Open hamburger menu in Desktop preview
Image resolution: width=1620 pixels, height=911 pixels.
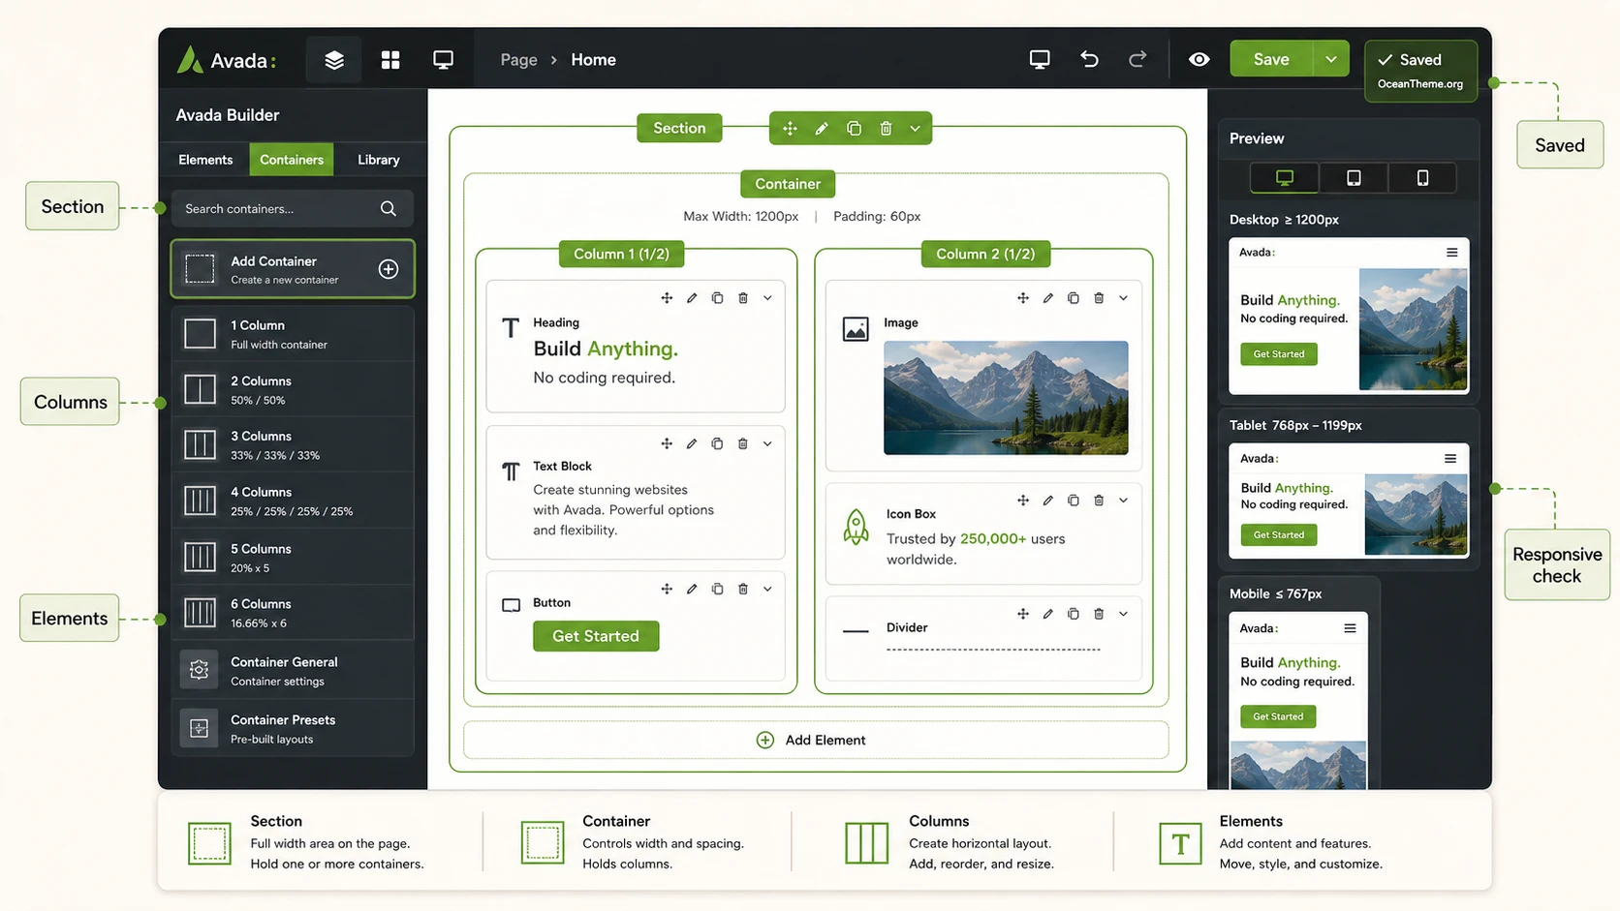point(1452,253)
